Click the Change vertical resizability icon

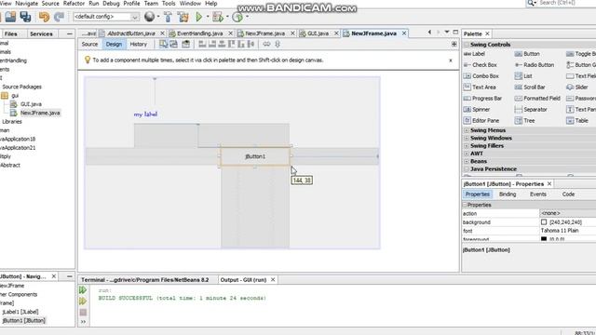pyautogui.click(x=278, y=44)
